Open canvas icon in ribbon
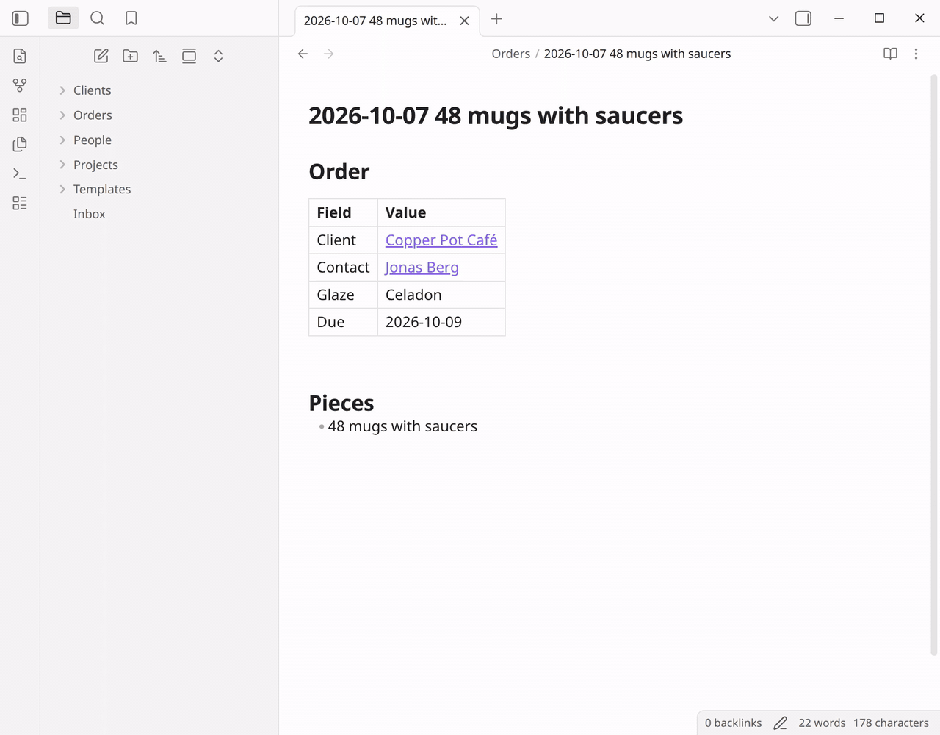The height and width of the screenshot is (735, 940). click(x=20, y=115)
